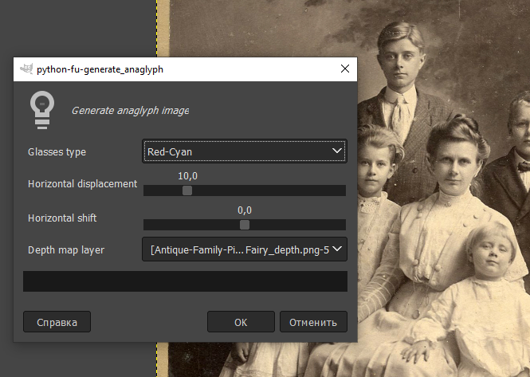Screen dimensions: 530x377
Task: Click the 'Depth map layer' label
Action: (66, 250)
